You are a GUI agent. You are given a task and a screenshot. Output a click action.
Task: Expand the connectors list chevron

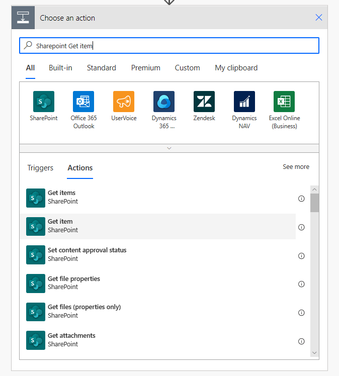click(x=169, y=148)
